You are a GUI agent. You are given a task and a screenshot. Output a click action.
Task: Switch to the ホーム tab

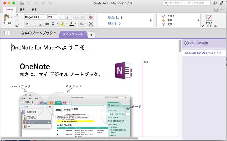click(x=9, y=10)
